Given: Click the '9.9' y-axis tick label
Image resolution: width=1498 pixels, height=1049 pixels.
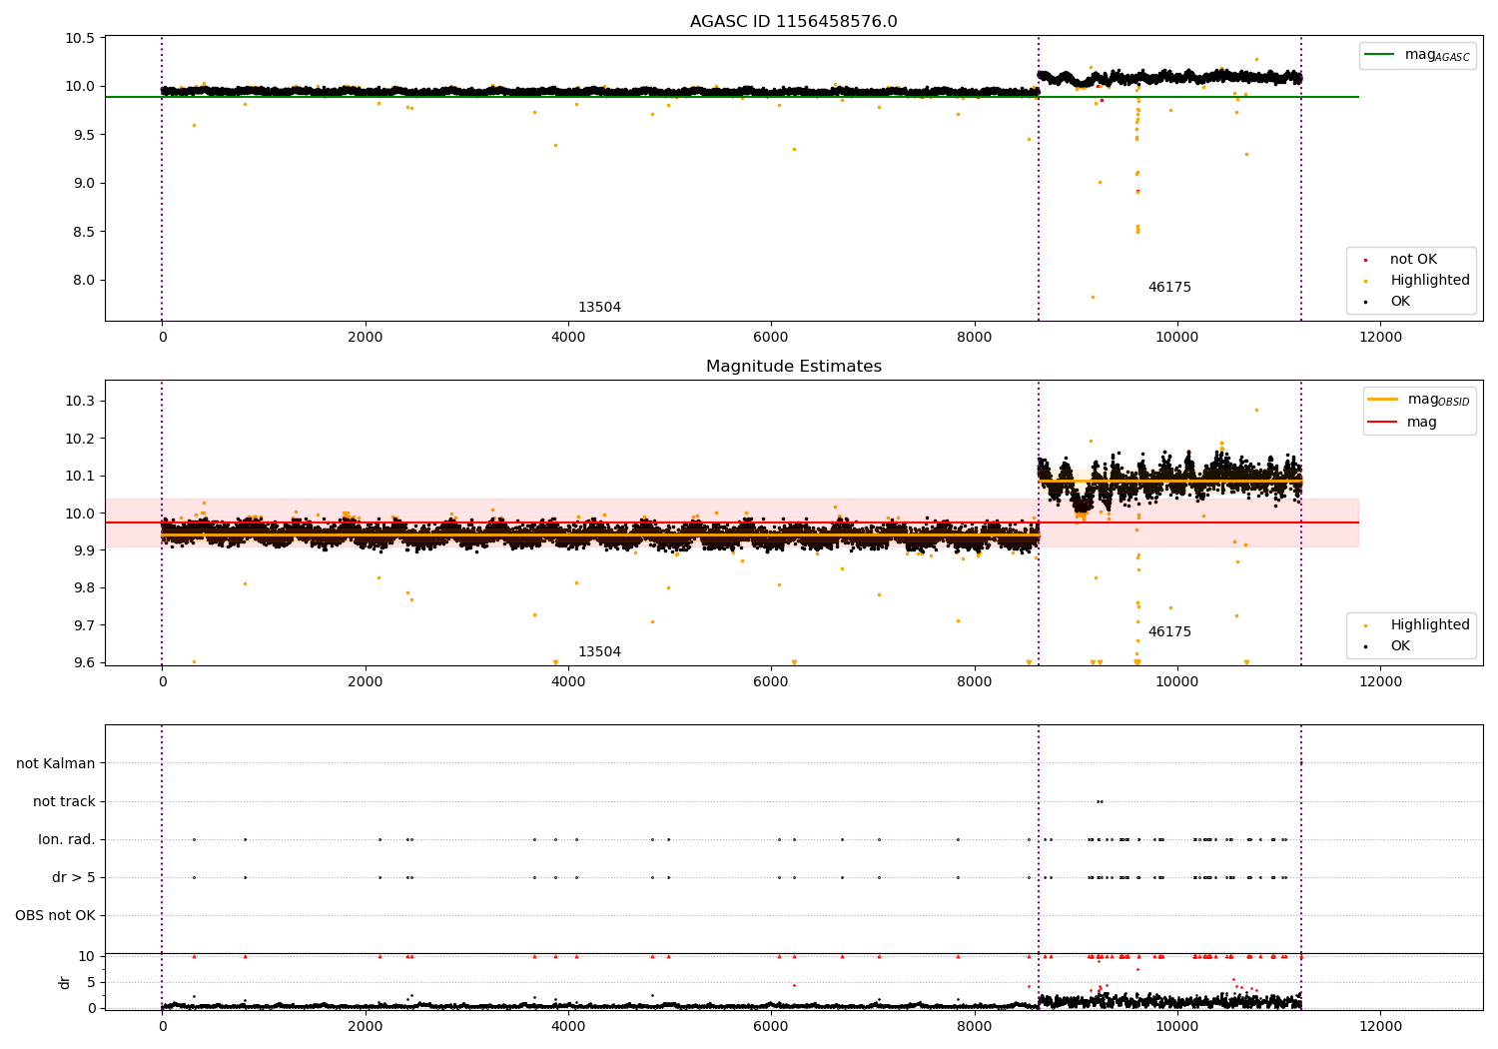Looking at the screenshot, I should (x=83, y=550).
